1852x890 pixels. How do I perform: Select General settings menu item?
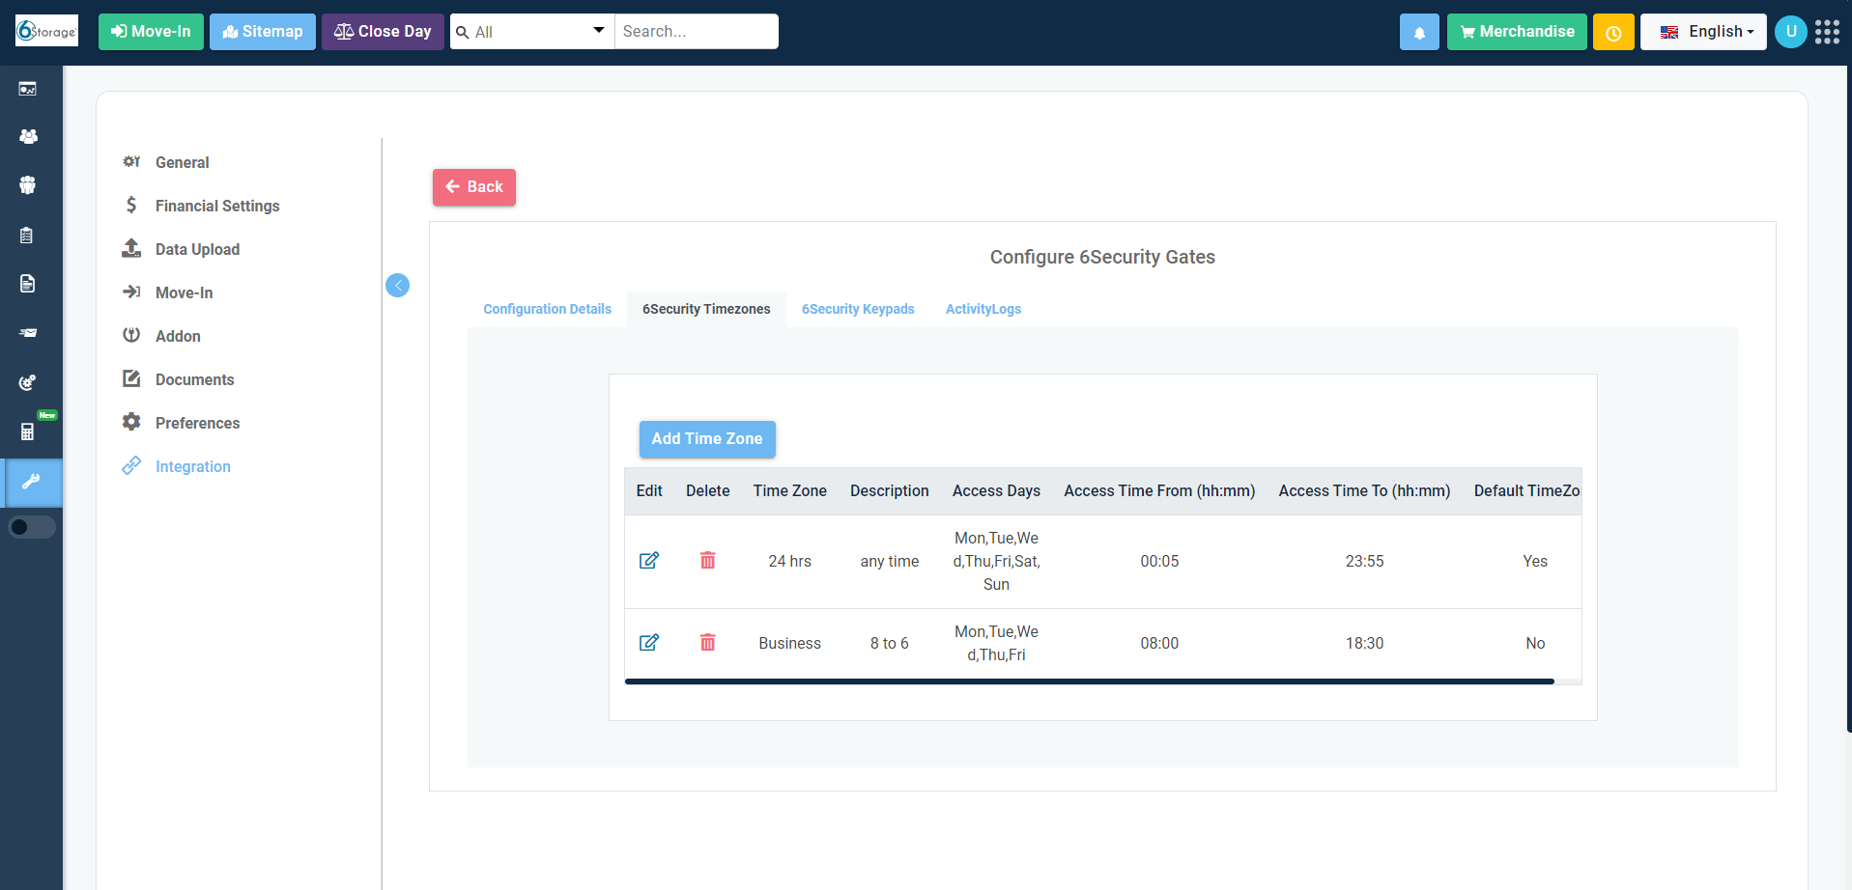pyautogui.click(x=182, y=162)
